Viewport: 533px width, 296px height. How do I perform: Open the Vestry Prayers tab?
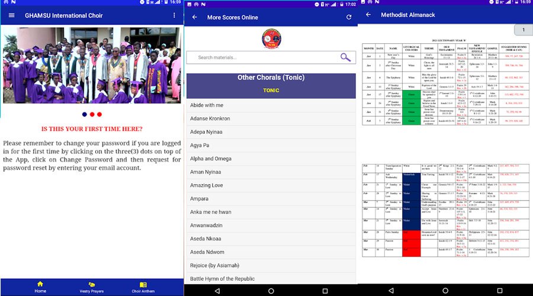click(x=91, y=287)
